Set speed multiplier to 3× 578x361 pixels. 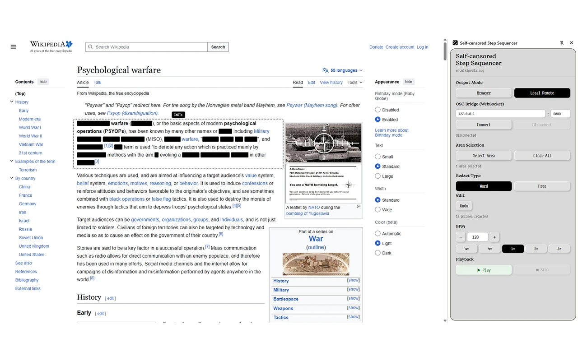point(559,249)
